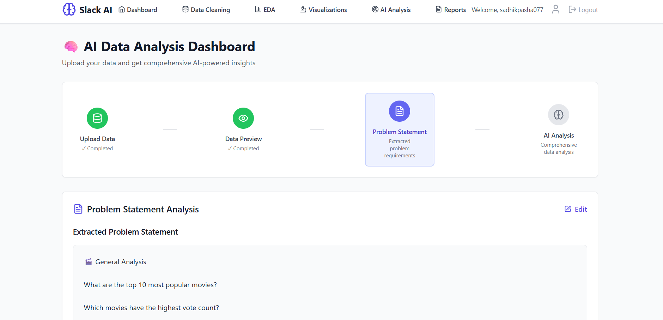Viewport: 663px width, 320px height.
Task: Click the grey AI Analysis brain step icon
Action: 559,115
